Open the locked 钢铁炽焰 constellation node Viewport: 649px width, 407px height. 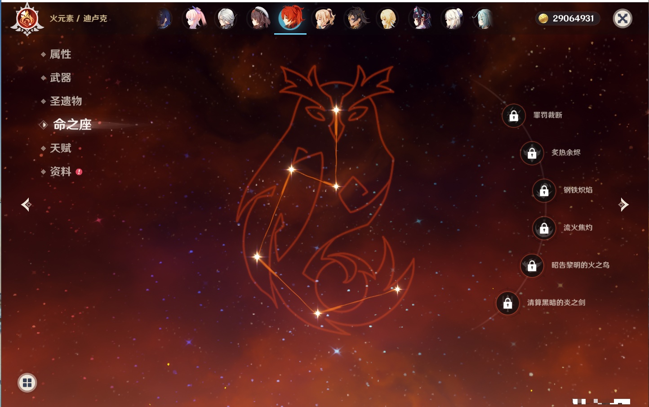[x=544, y=191]
